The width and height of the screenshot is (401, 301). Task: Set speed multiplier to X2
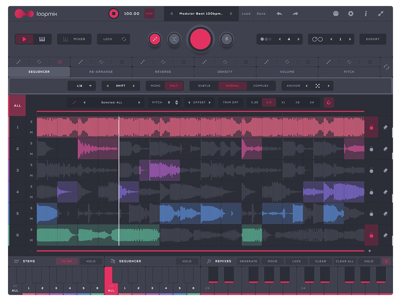(x=297, y=102)
